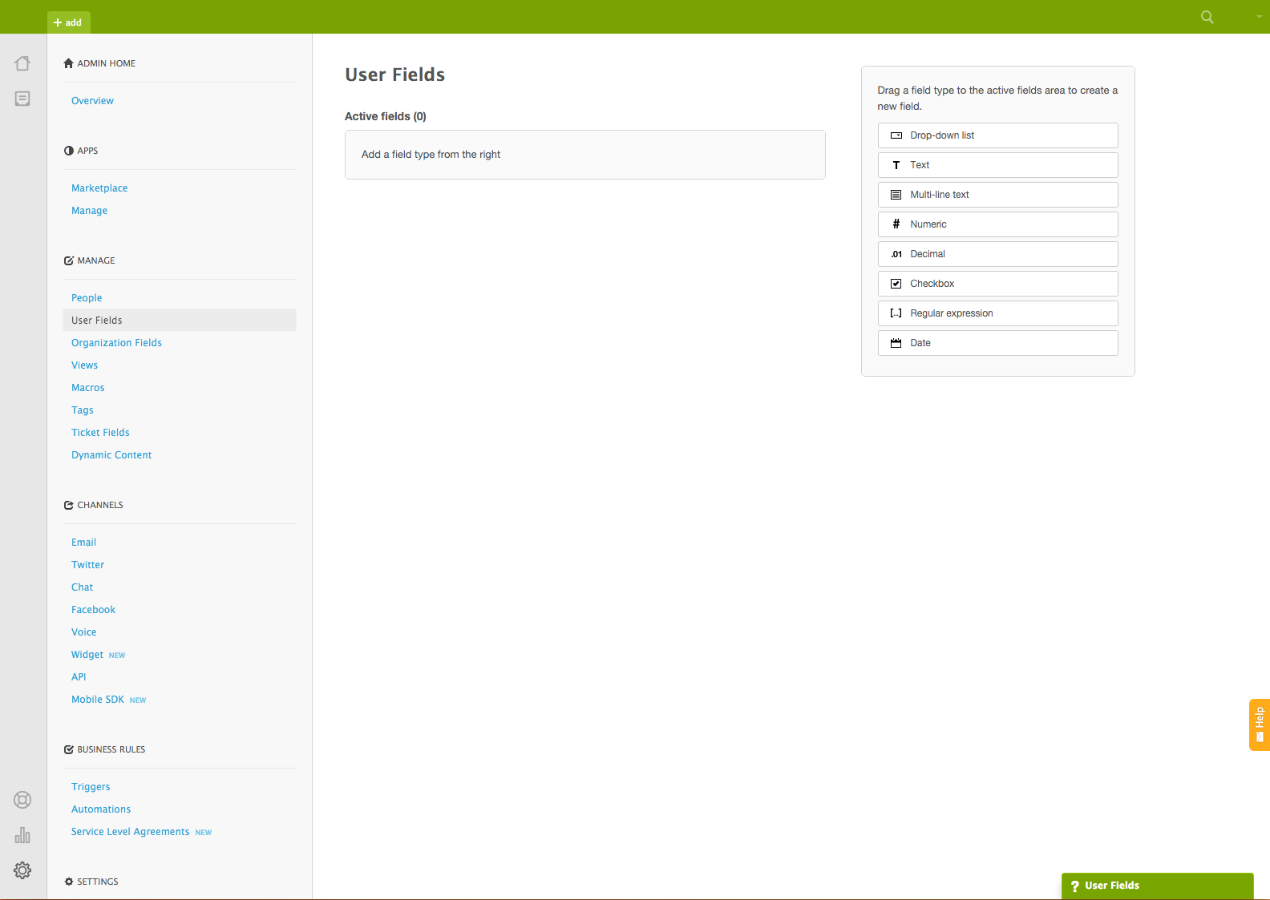Click the SETTINGS section gear icon

click(69, 882)
